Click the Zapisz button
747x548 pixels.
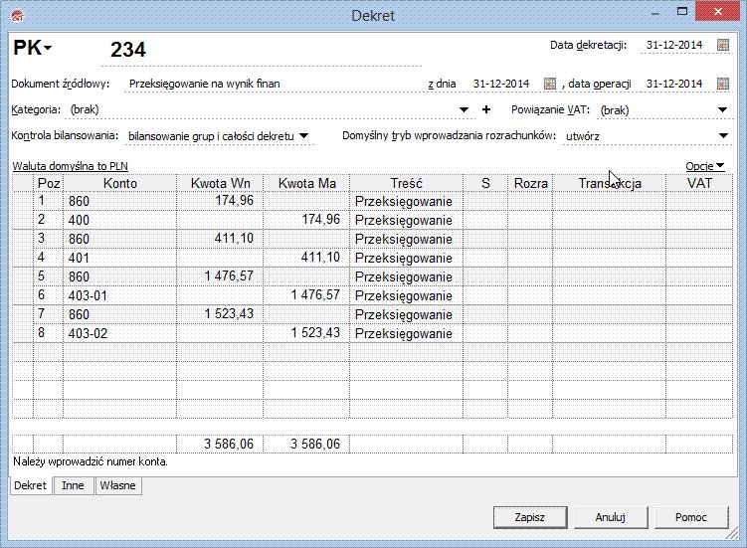[530, 517]
